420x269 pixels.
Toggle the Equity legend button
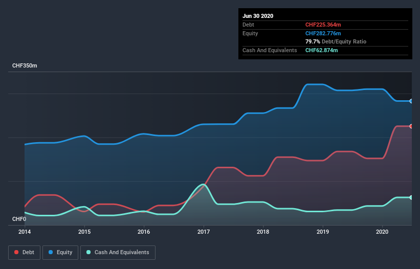pyautogui.click(x=60, y=253)
